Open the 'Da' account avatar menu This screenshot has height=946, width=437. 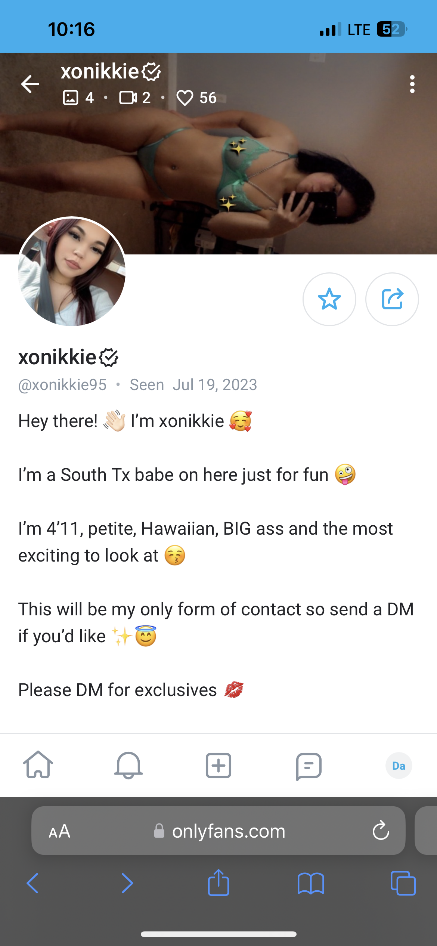click(399, 766)
